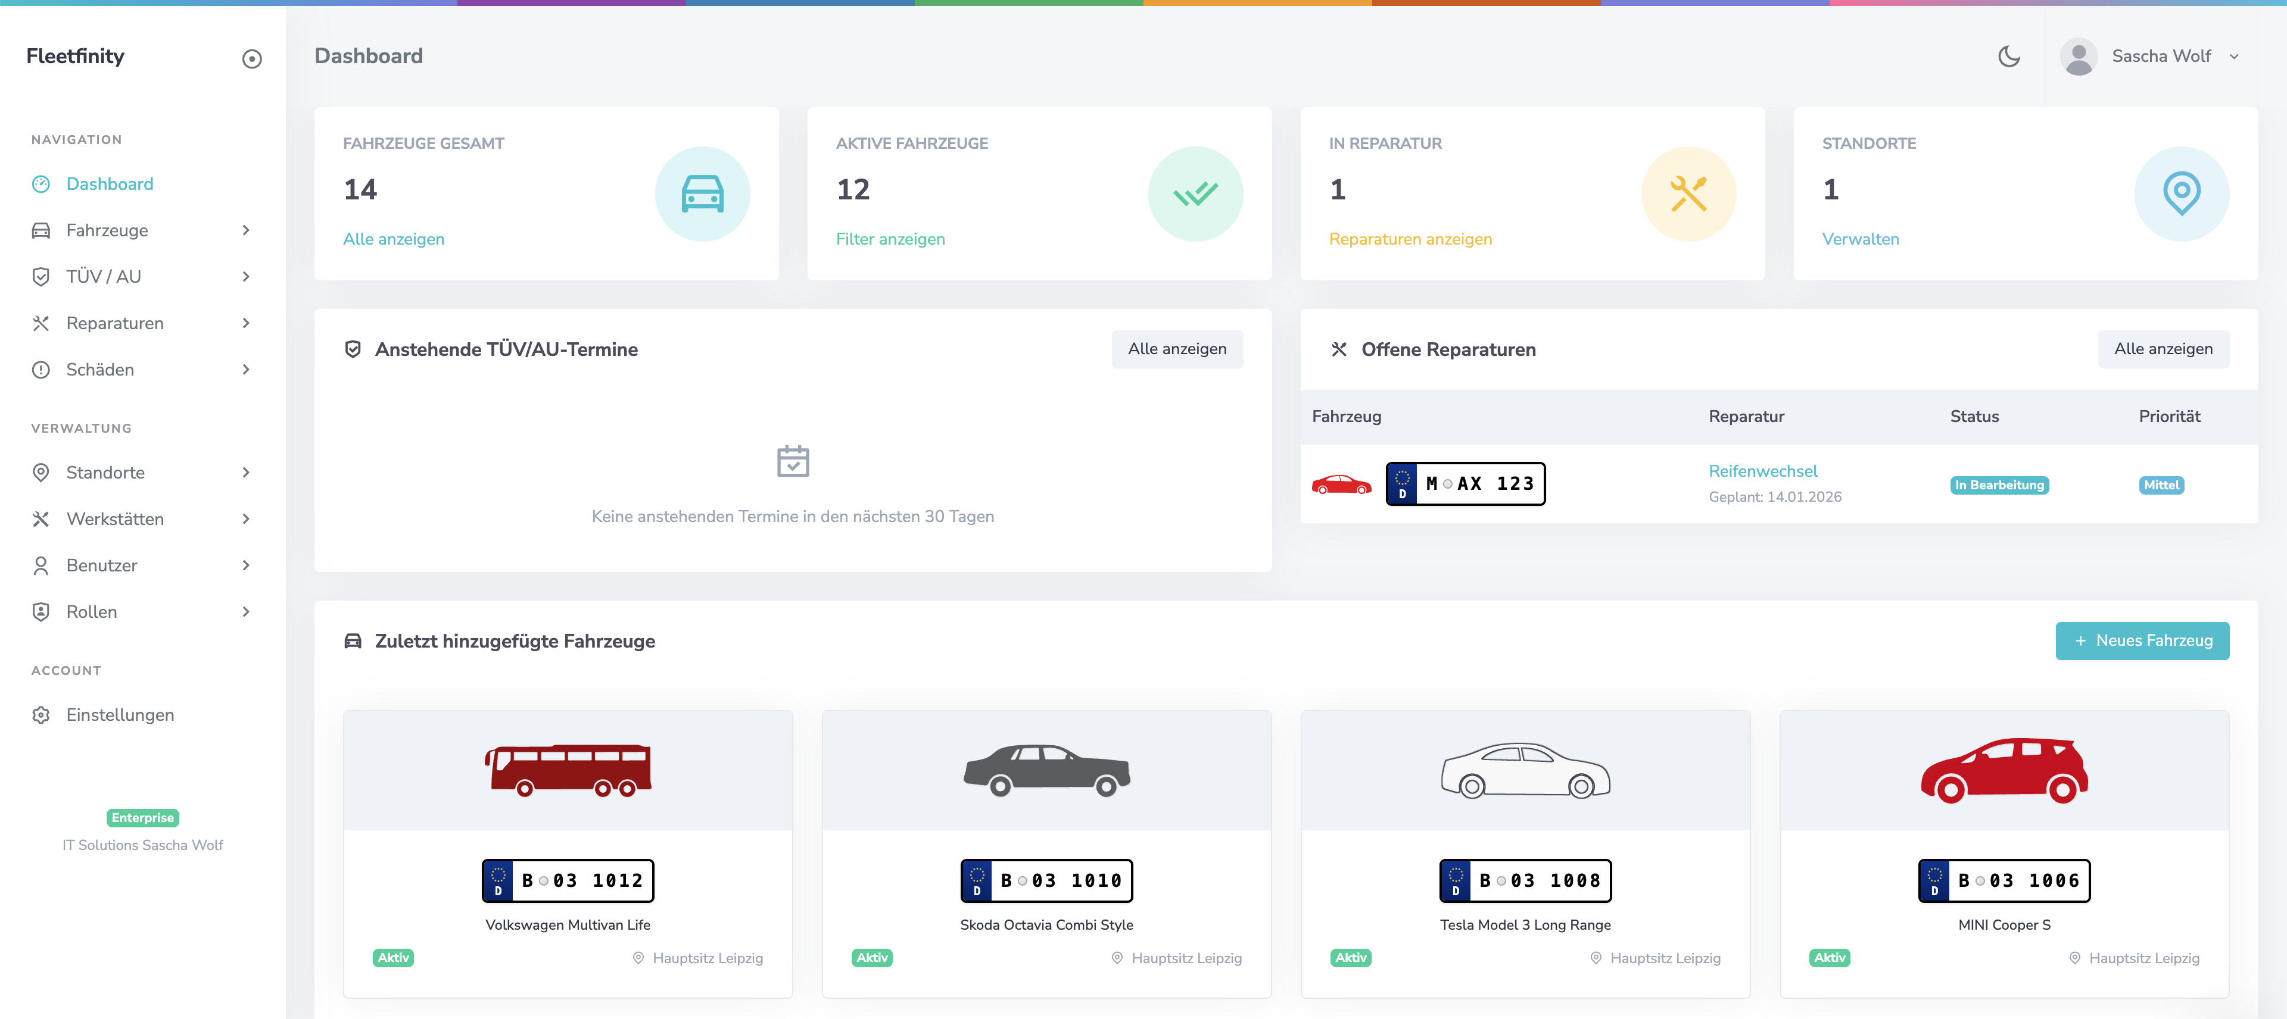
Task: Open Einstellungen from the Account section
Action: pyautogui.click(x=120, y=714)
